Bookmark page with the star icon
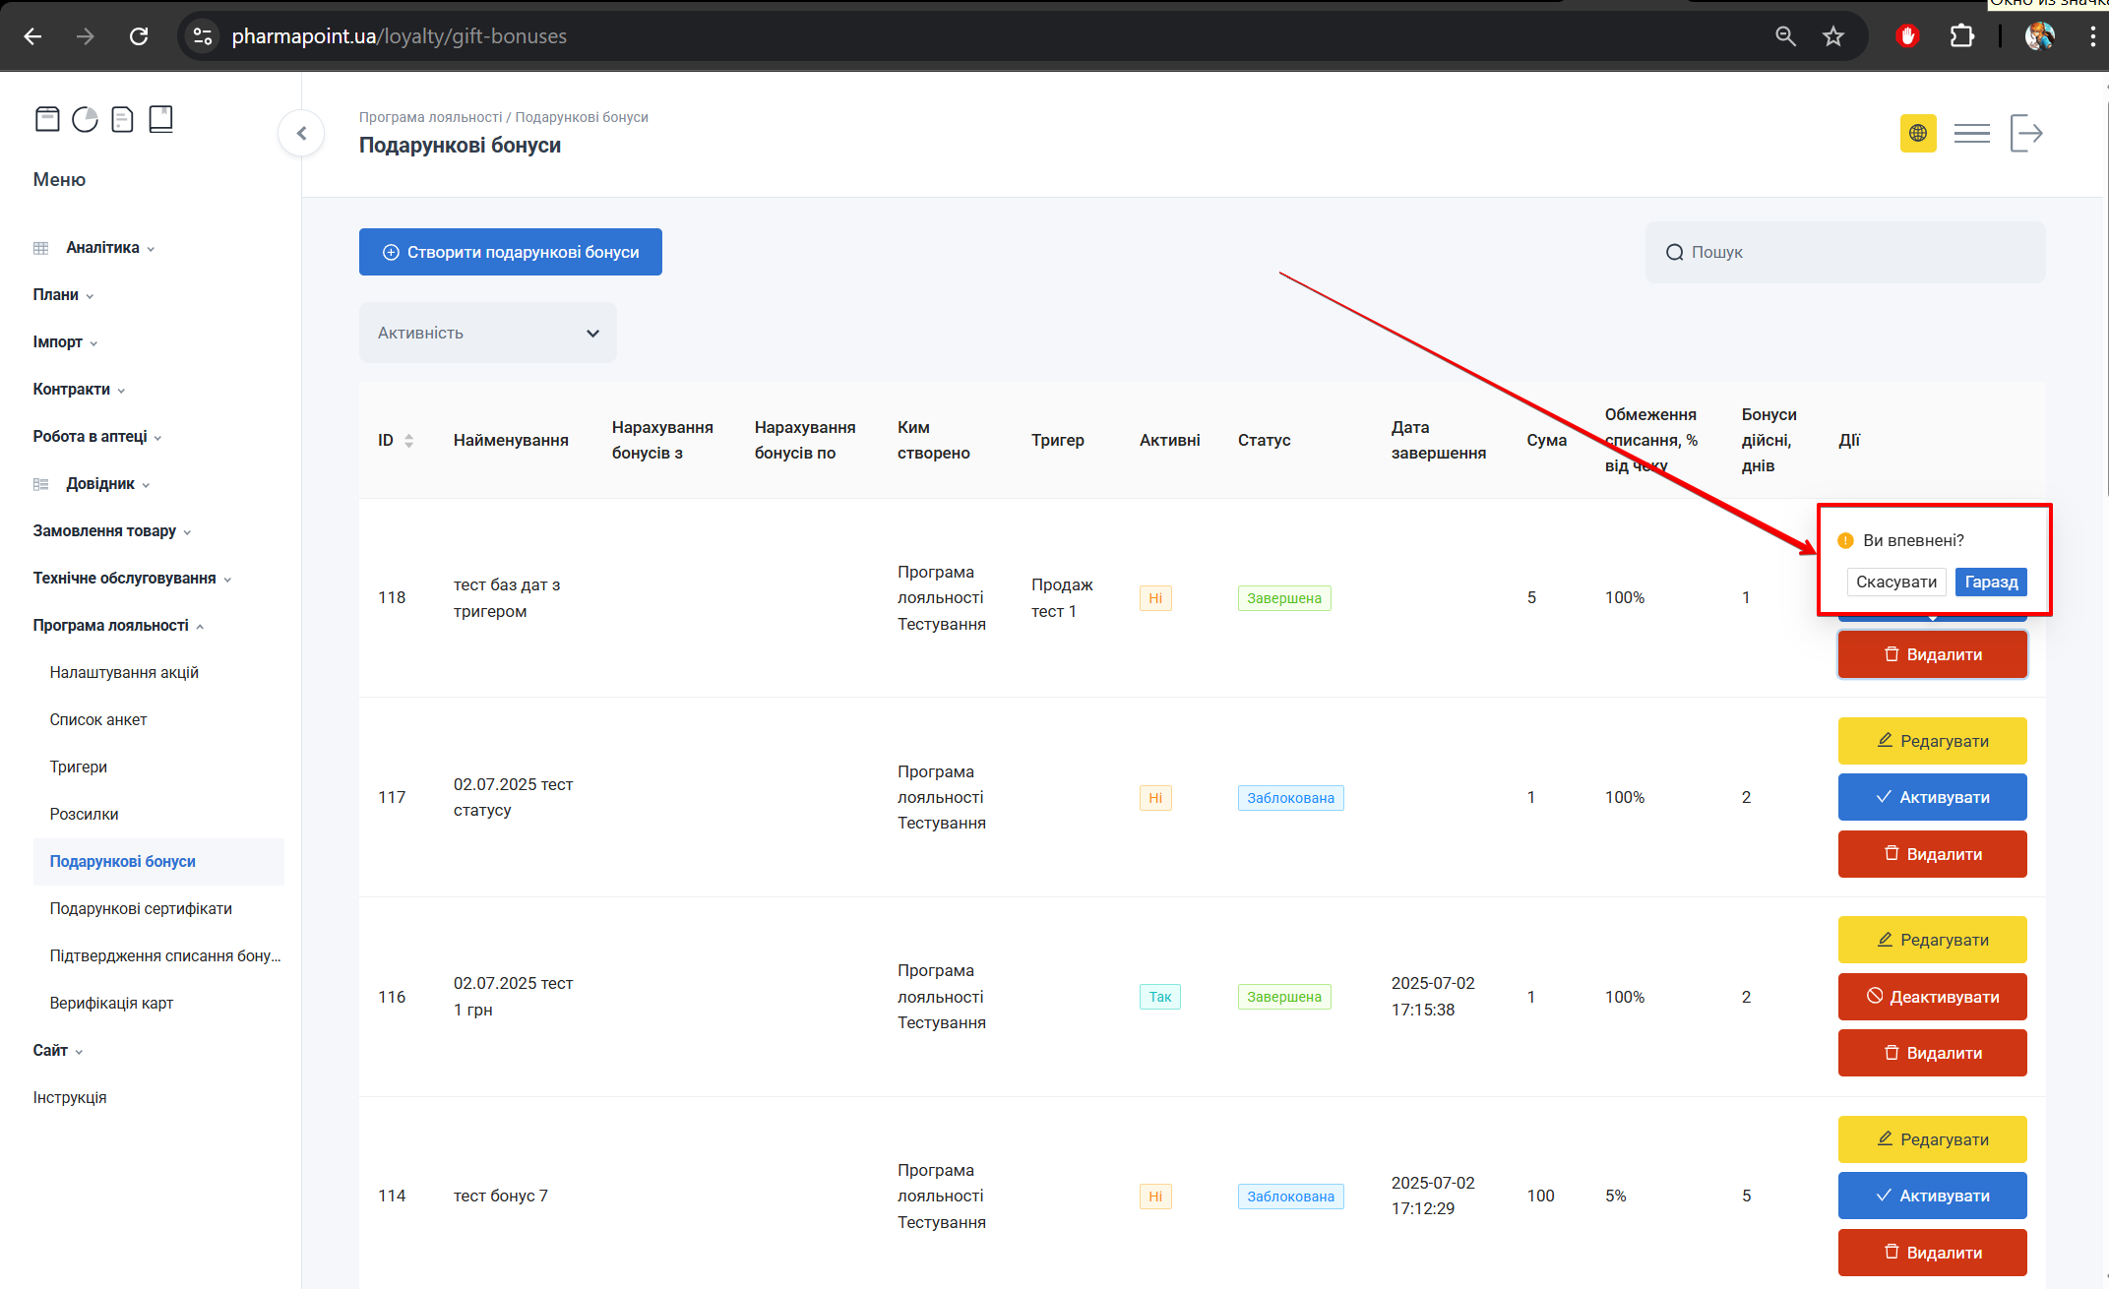 [1832, 36]
